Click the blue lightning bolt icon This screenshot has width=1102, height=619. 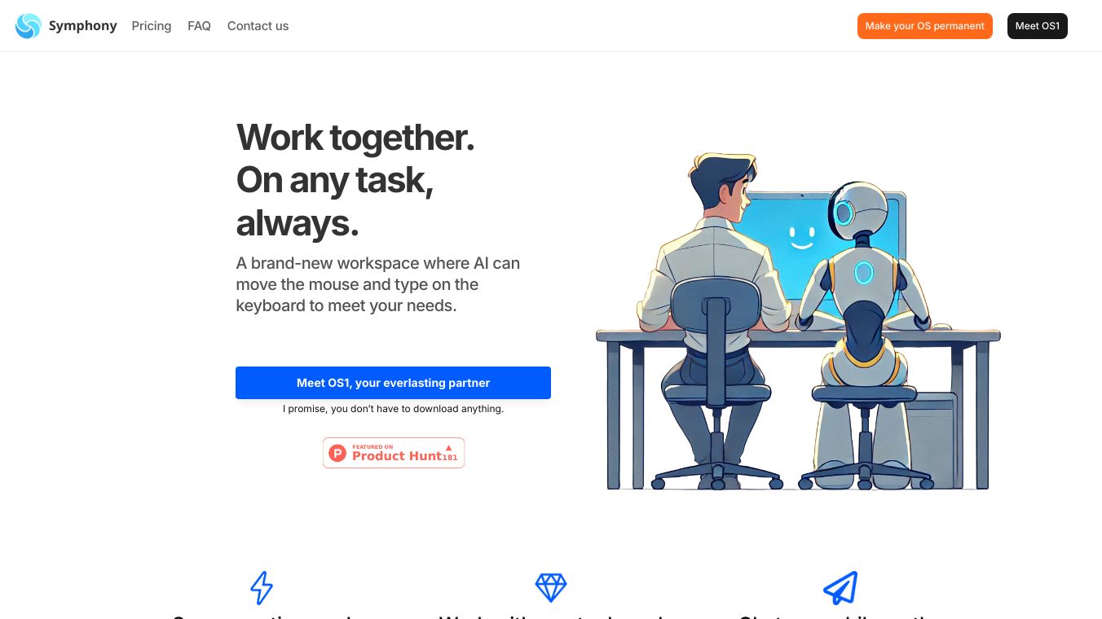click(262, 587)
